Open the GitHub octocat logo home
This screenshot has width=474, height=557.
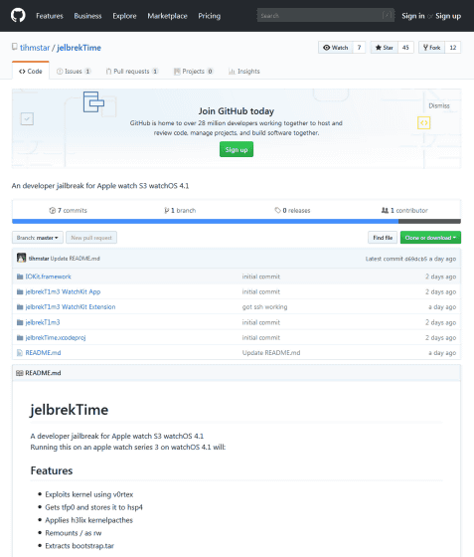[18, 16]
